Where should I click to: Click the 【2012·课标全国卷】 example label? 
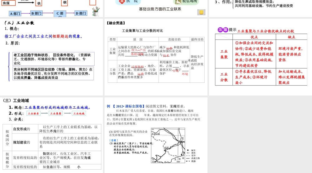point(129,106)
